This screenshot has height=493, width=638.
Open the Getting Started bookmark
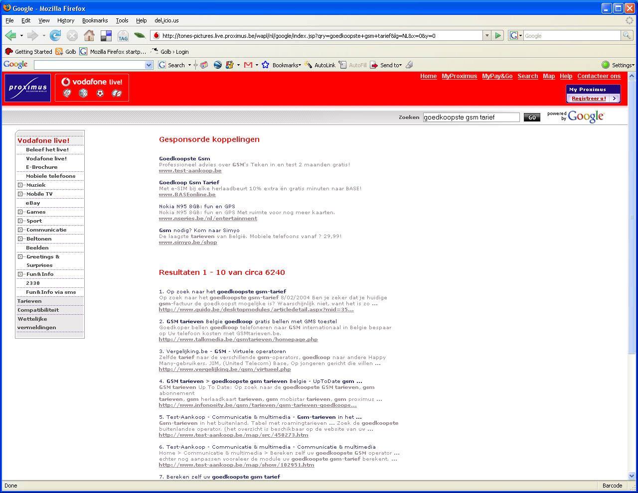click(x=28, y=51)
